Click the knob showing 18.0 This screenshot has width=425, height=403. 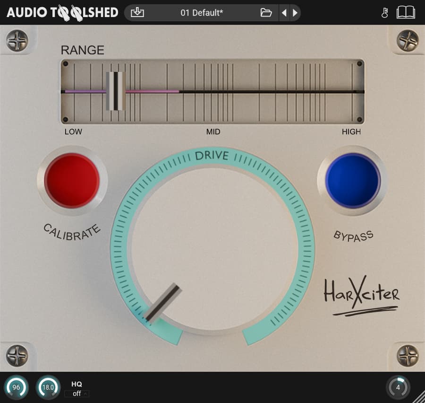click(48, 387)
